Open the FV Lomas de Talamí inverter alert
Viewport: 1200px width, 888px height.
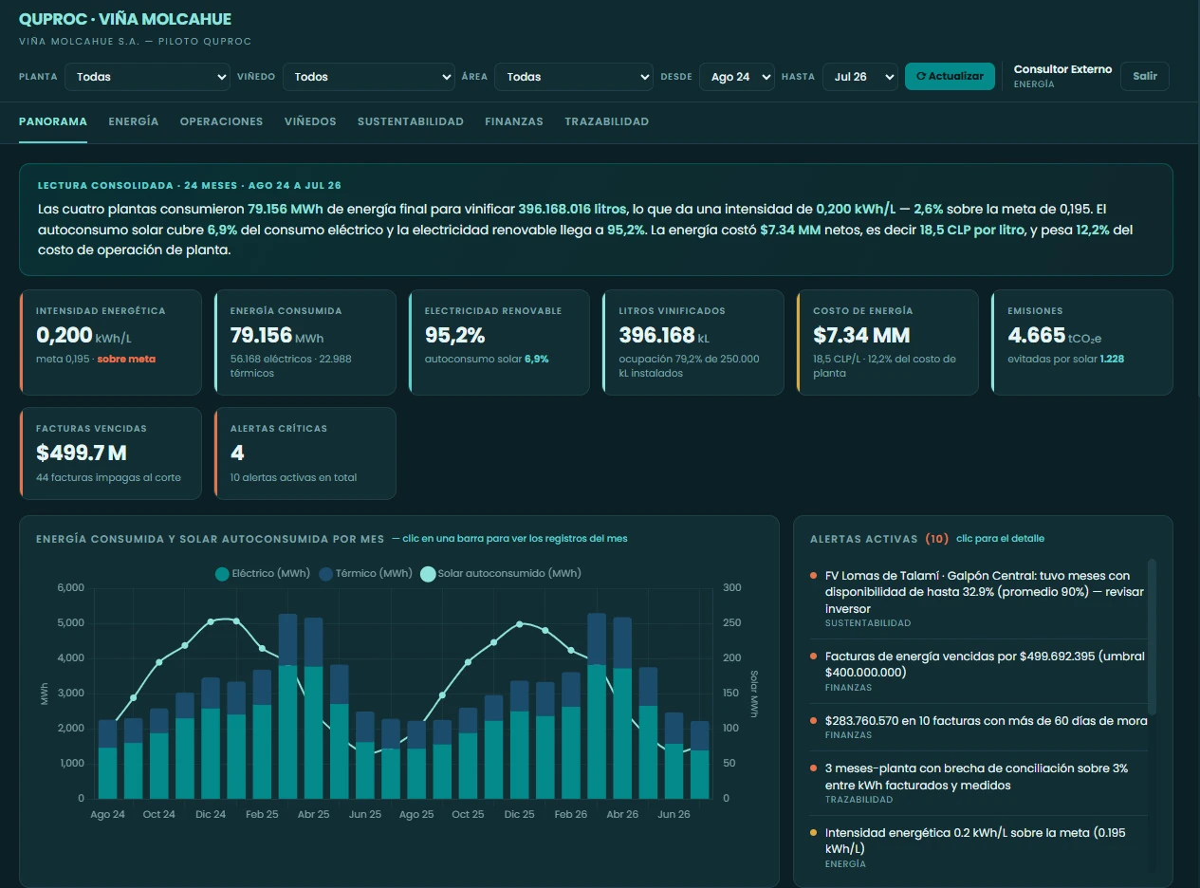(977, 599)
